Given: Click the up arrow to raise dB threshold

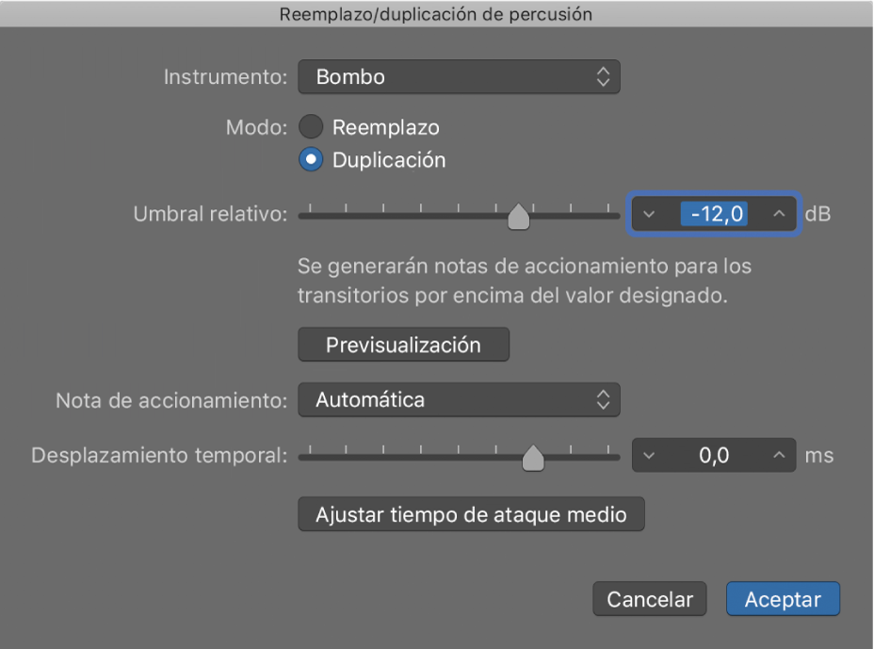Looking at the screenshot, I should tap(779, 214).
